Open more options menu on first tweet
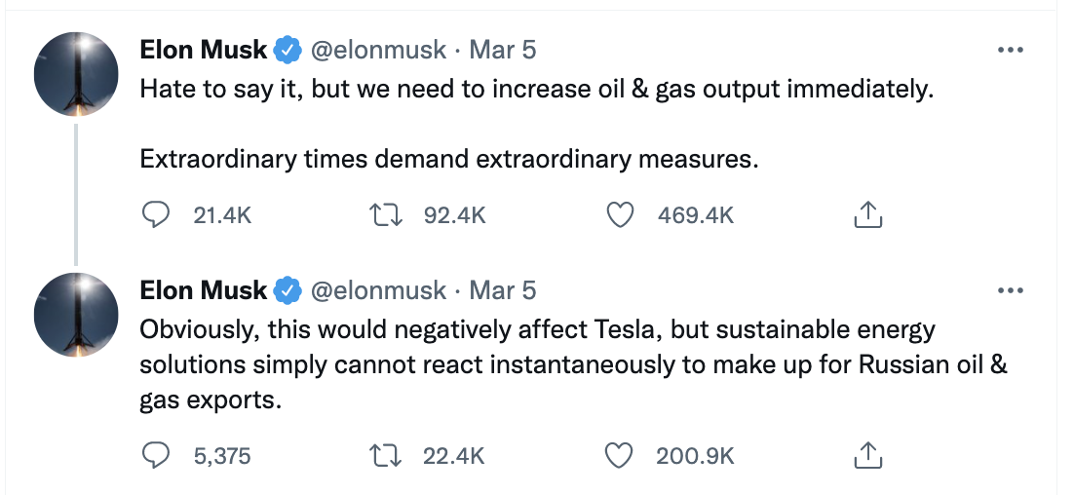The image size is (1074, 495). (x=1011, y=50)
